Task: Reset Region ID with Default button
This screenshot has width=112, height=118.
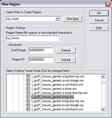Action: 66,60
